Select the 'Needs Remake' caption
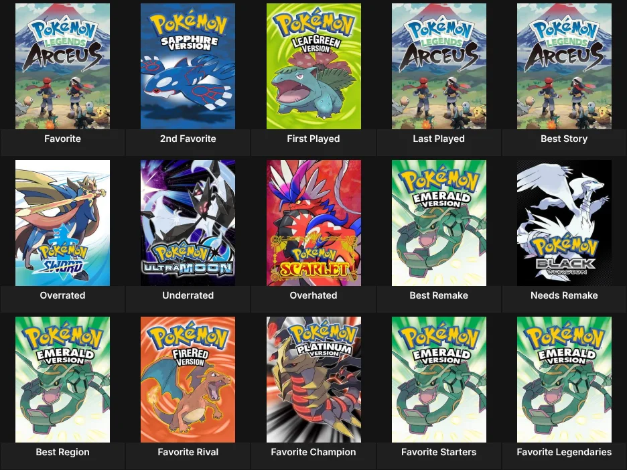The height and width of the screenshot is (470, 627). 564,295
